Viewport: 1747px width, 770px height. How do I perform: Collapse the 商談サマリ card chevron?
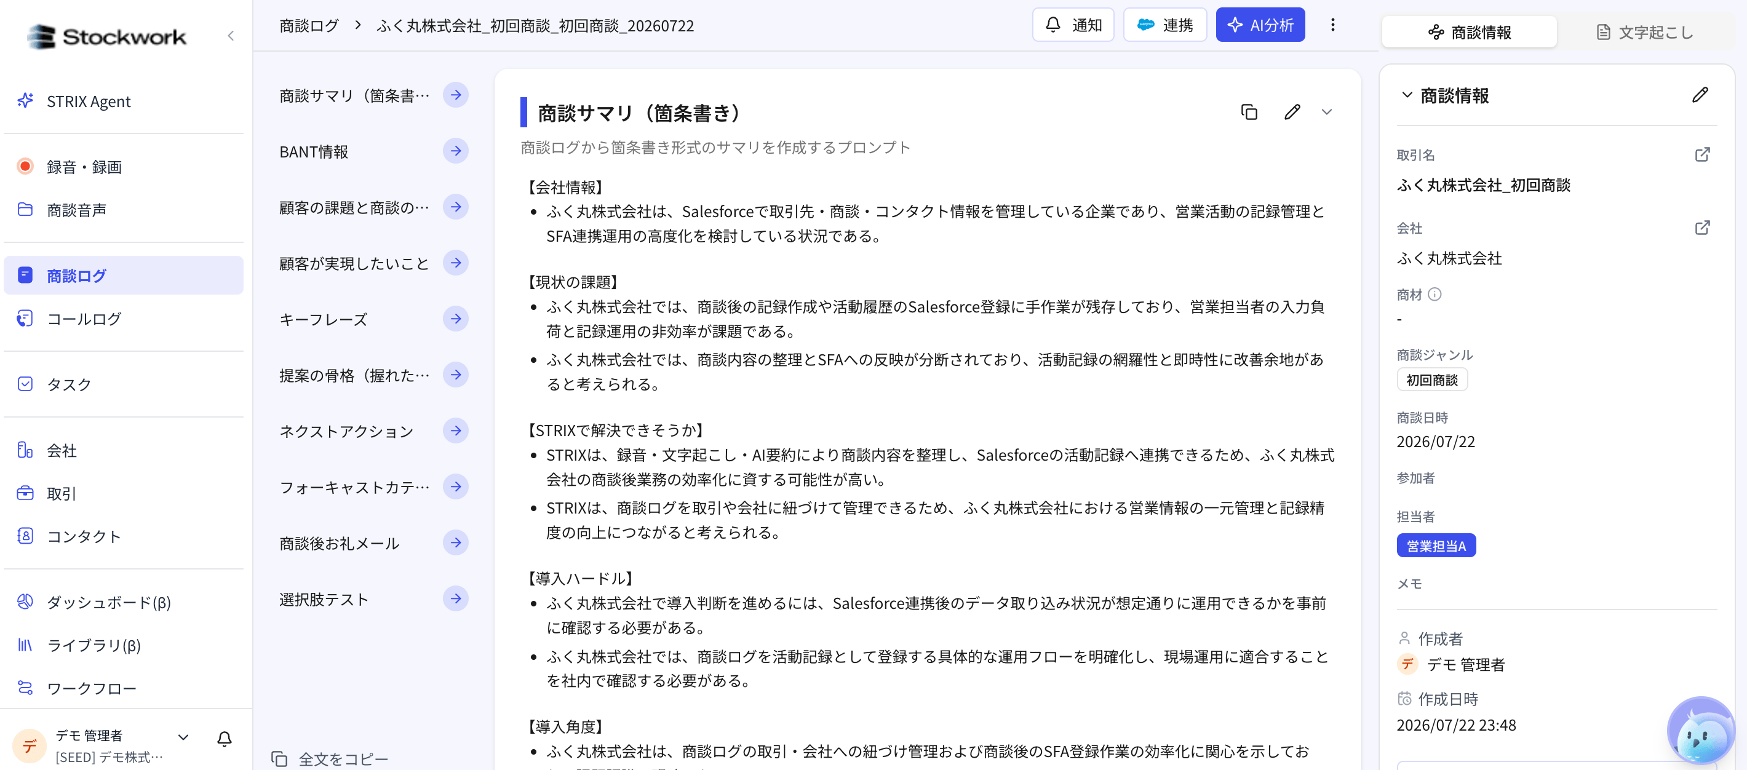point(1326,112)
